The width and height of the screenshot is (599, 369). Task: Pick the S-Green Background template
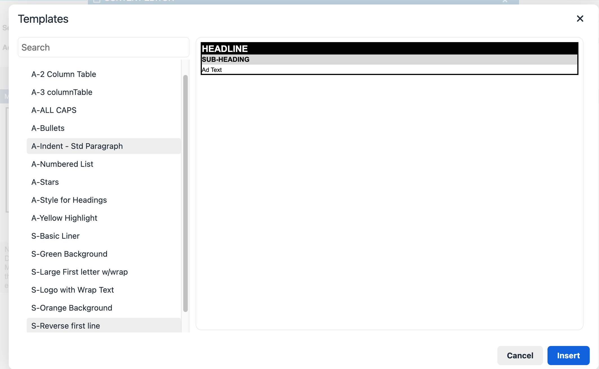point(69,254)
